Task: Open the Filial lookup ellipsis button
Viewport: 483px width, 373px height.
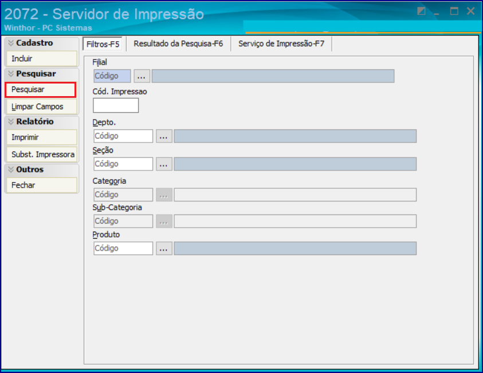Action: click(x=142, y=76)
